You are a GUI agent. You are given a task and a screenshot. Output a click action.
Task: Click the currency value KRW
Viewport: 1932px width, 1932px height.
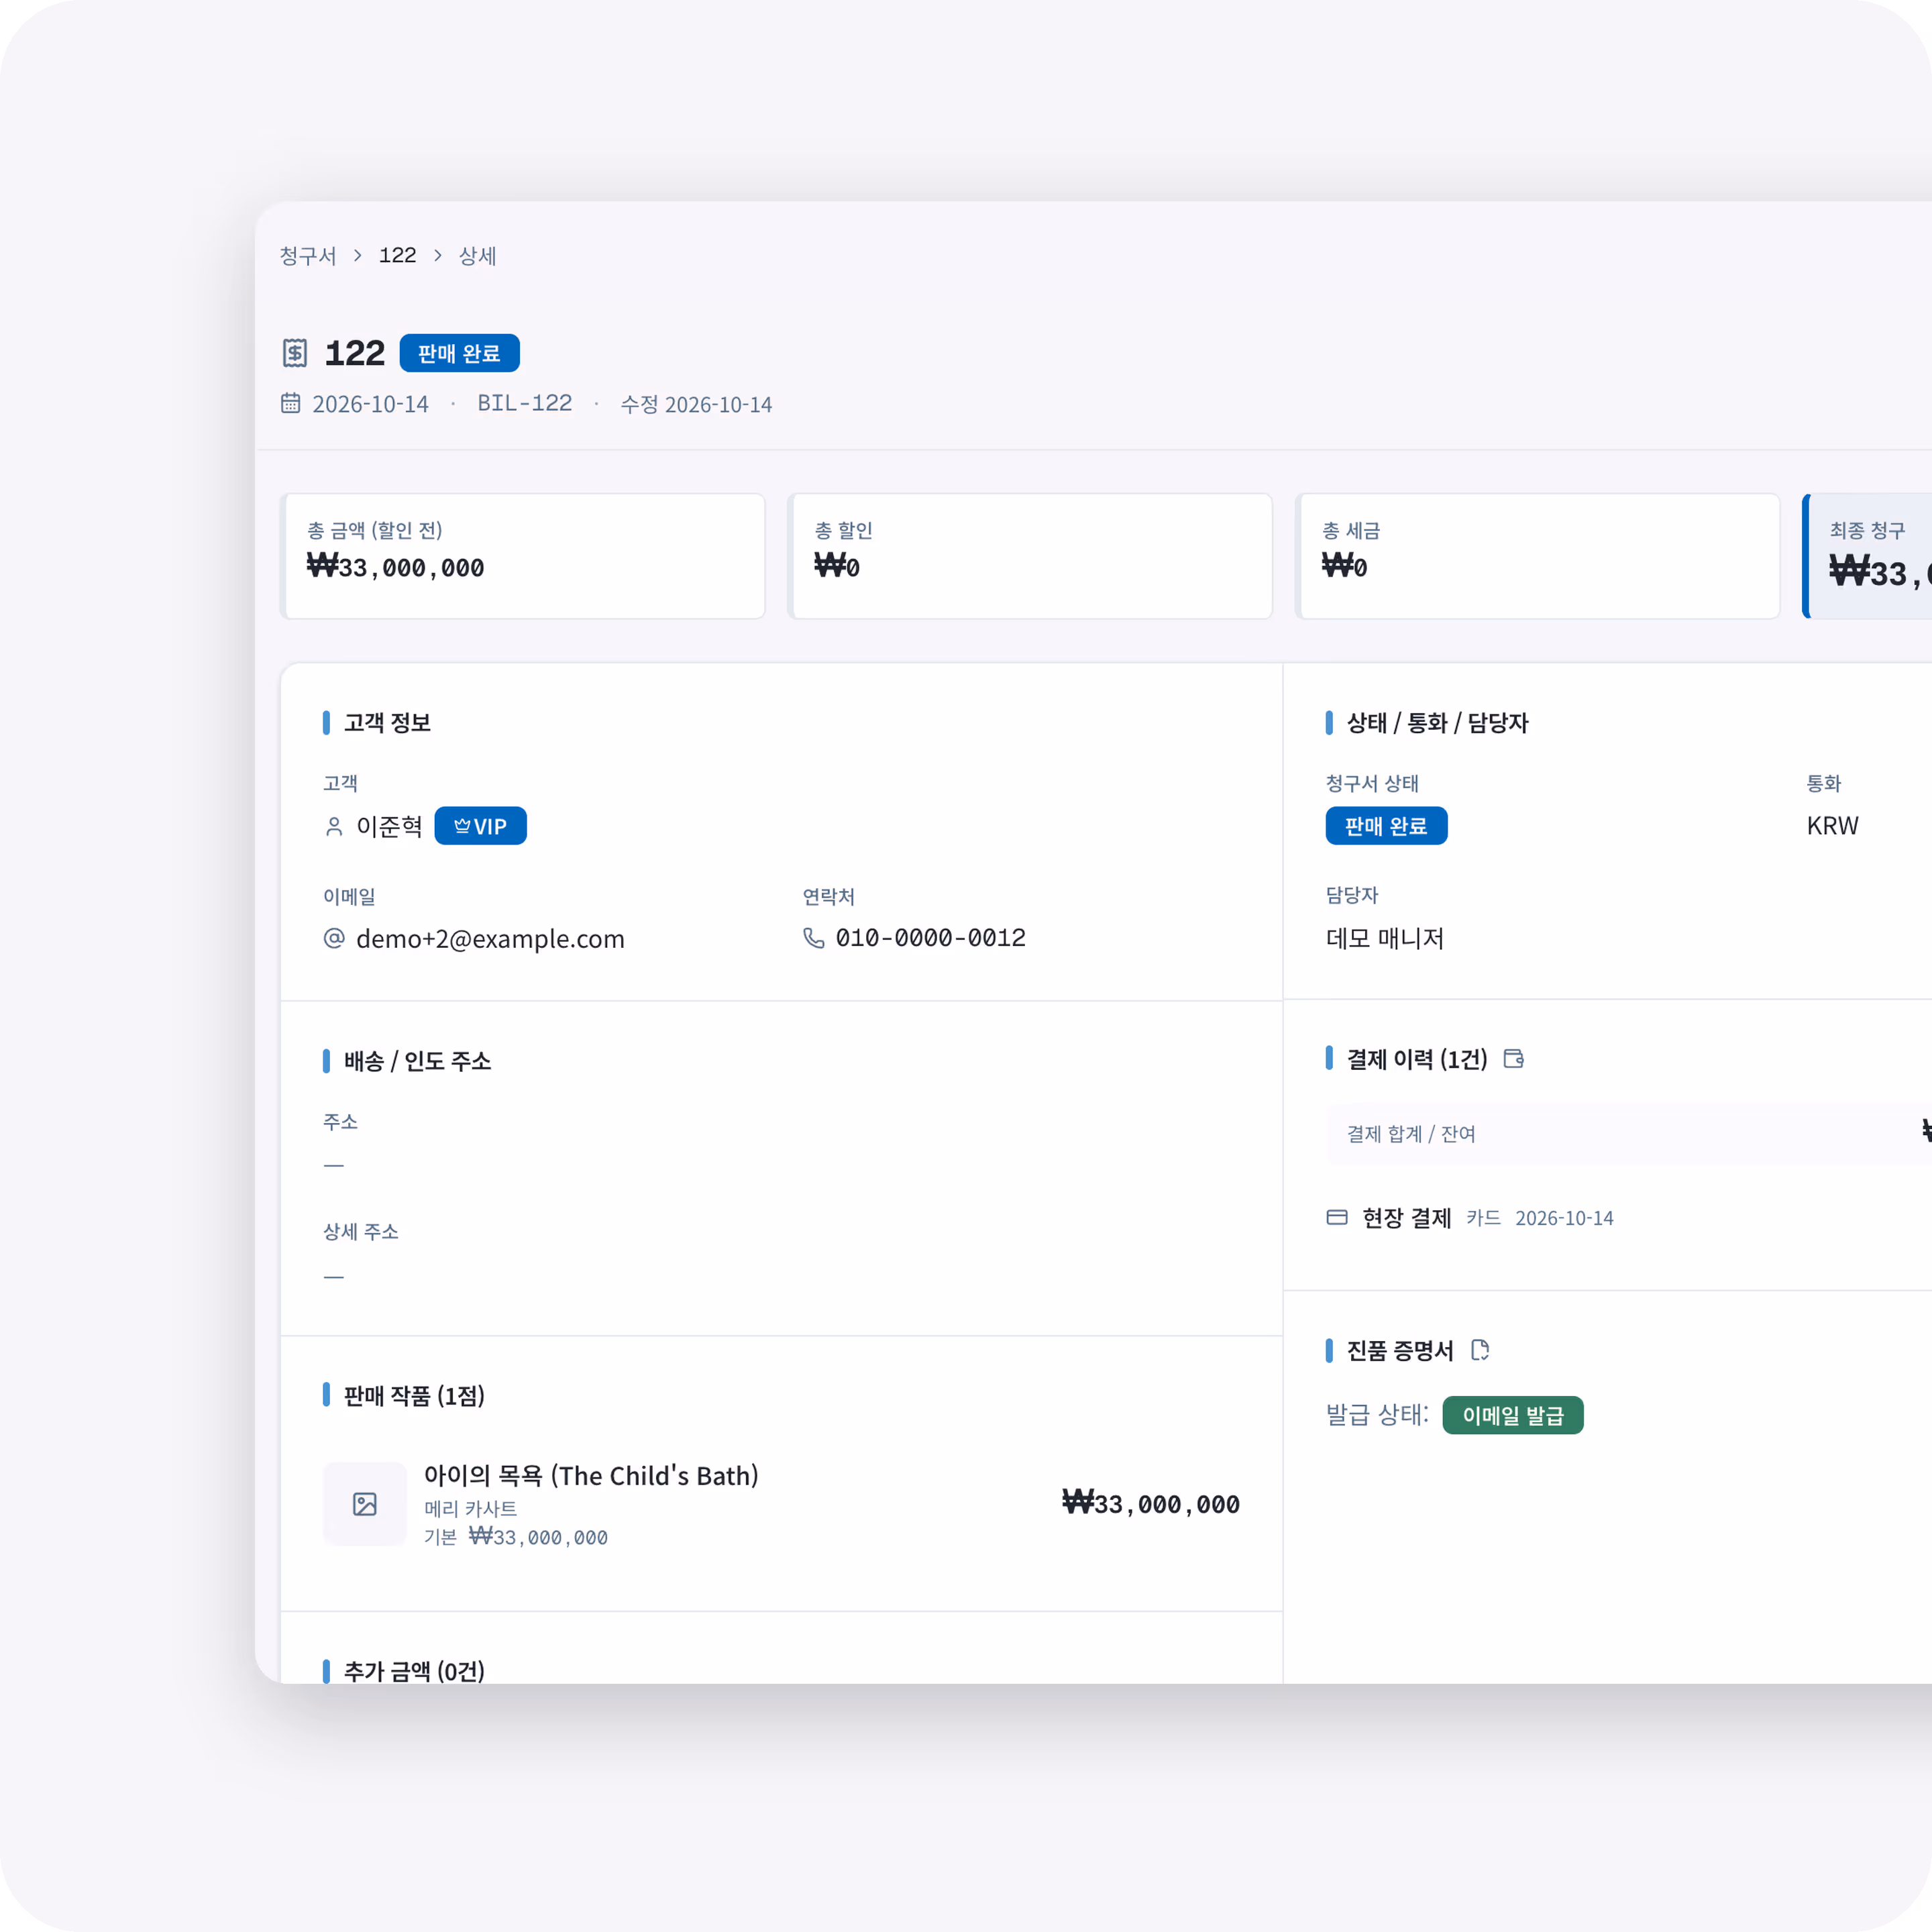click(x=1832, y=826)
